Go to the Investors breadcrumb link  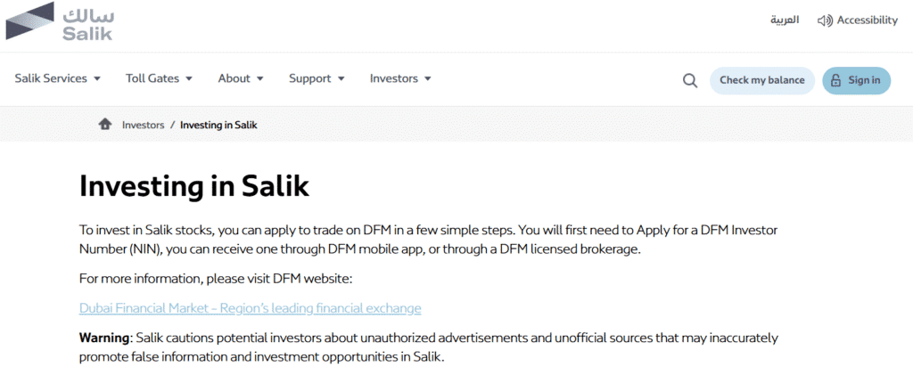143,125
